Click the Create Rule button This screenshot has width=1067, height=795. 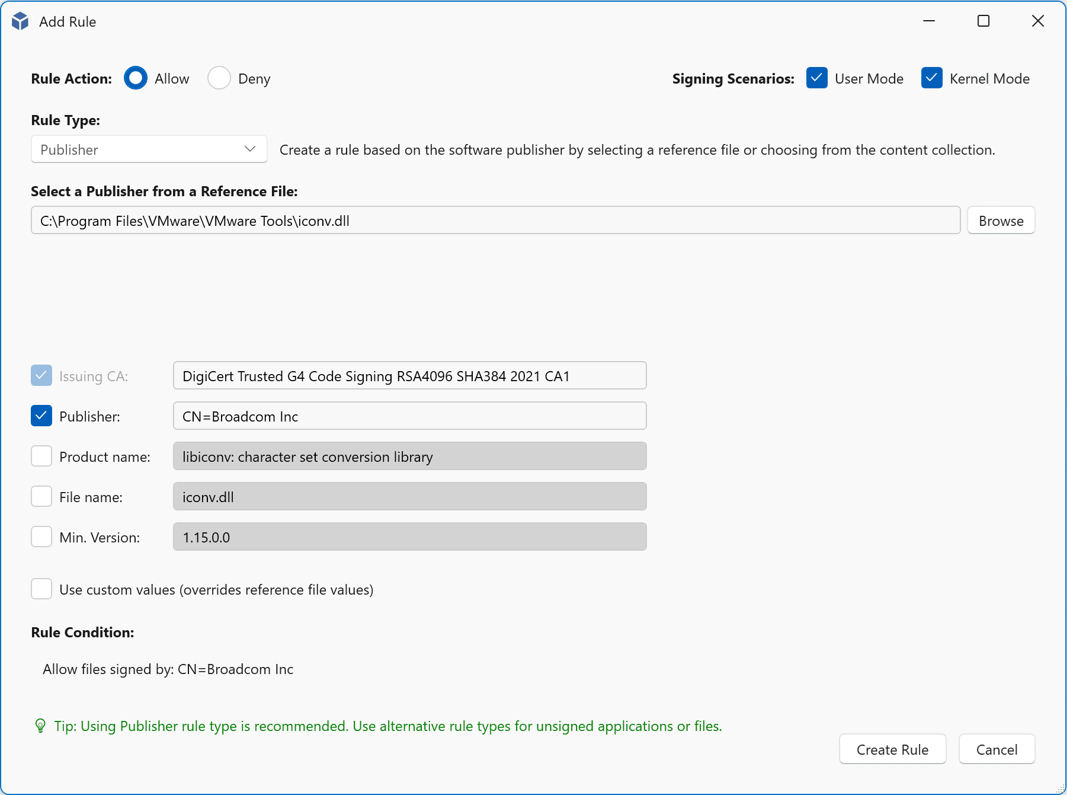tap(892, 749)
